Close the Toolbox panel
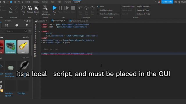Screen dimensions: 186x104 point(30,21)
